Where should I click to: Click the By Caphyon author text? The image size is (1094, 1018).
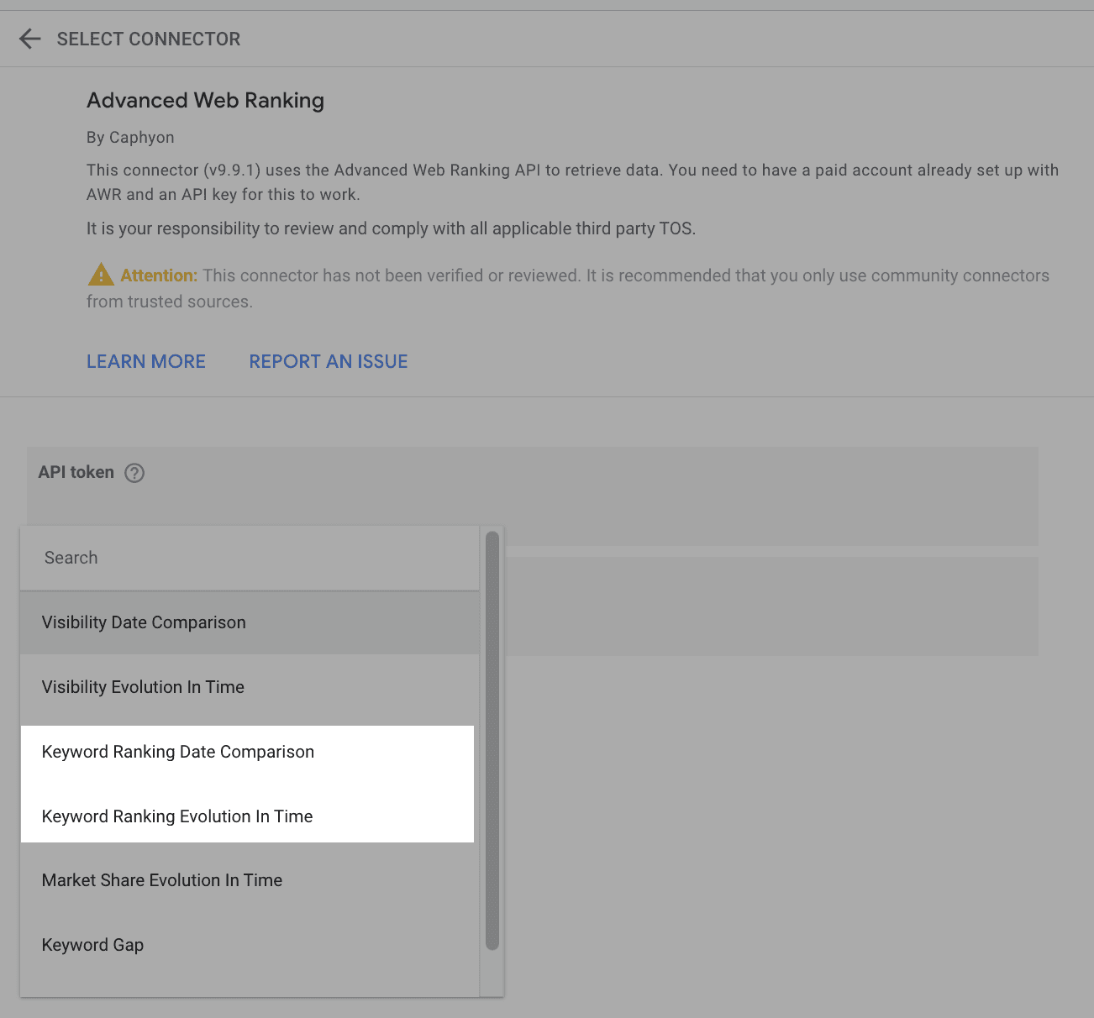[x=130, y=138]
